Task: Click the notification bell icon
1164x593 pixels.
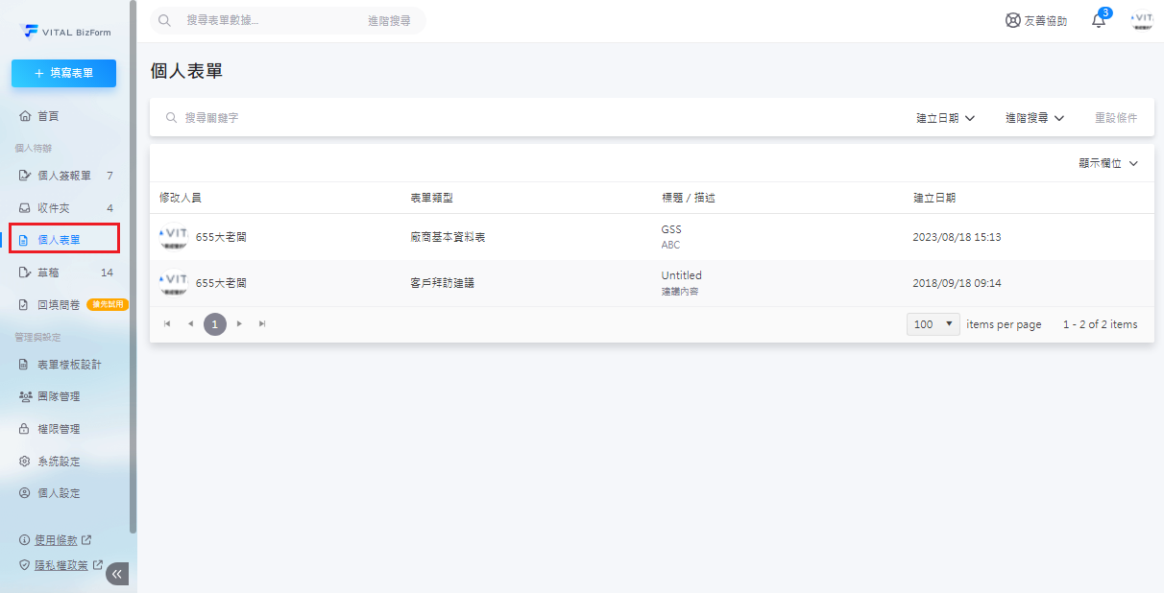Action: (x=1099, y=20)
